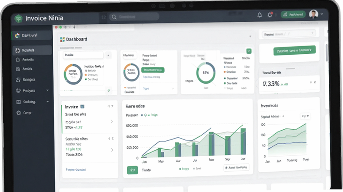
Task: Click the blue link below invoice list
Action: pos(76,169)
